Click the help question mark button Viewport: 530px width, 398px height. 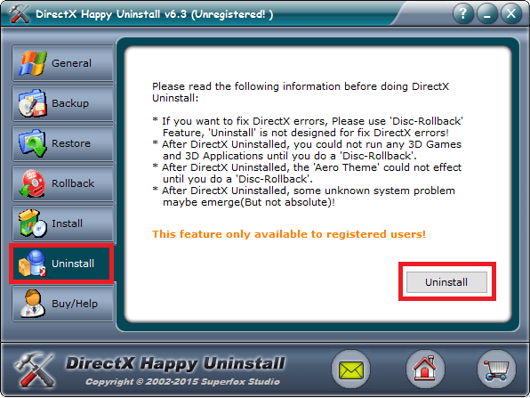tap(462, 14)
